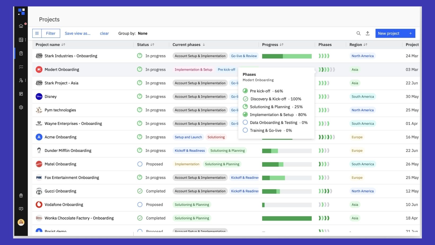Open the people/customers icon in sidebar
Screen dimensions: 435x245
(21, 80)
